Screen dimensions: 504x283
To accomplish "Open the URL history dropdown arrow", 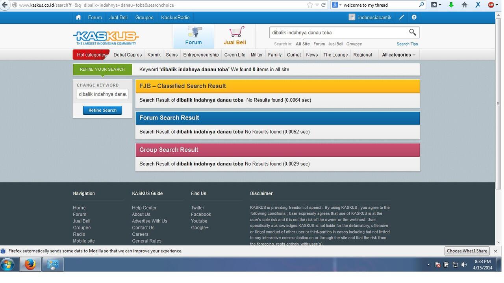I will (317, 5).
